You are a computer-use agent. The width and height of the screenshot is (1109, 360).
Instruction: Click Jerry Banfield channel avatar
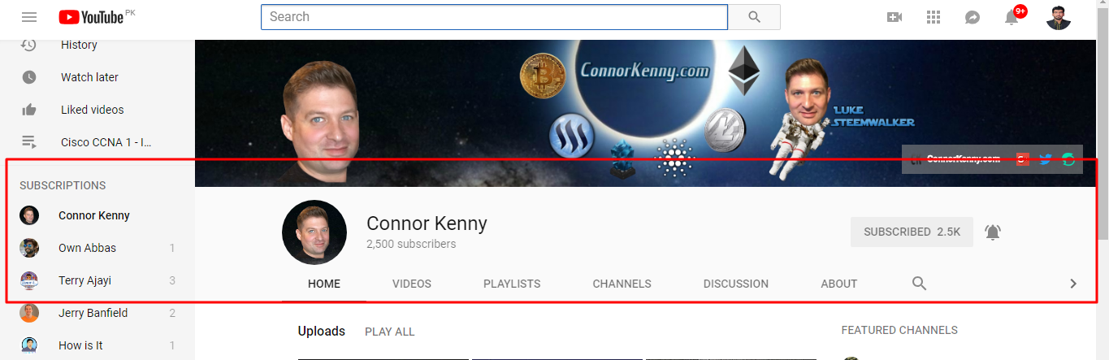point(29,313)
